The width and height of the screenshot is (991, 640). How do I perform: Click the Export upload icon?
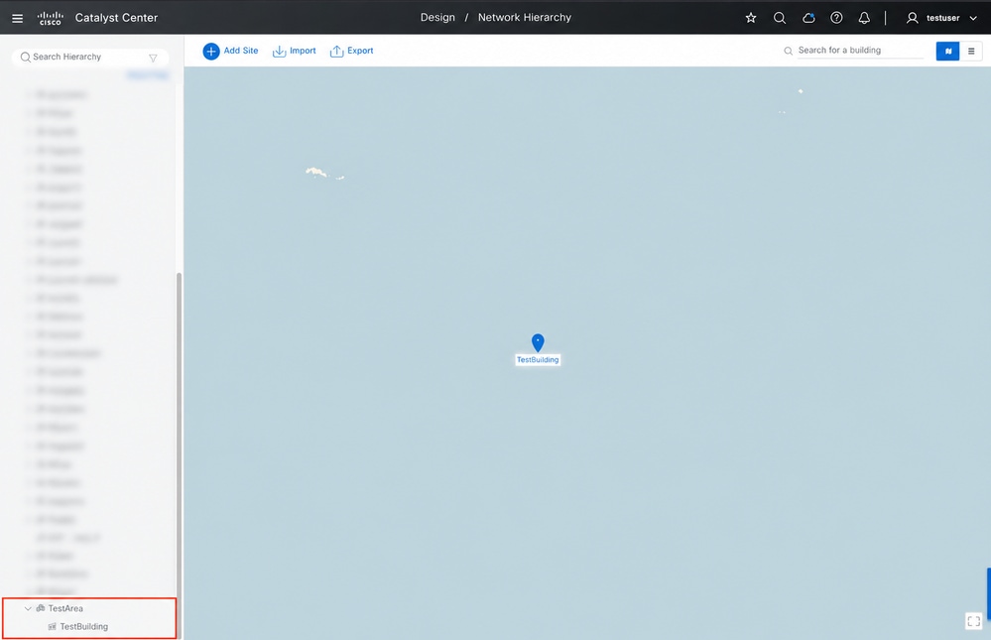click(337, 52)
